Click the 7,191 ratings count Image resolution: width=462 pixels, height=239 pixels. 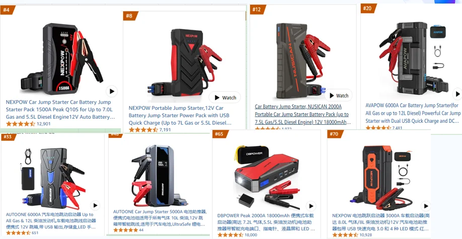pyautogui.click(x=165, y=130)
